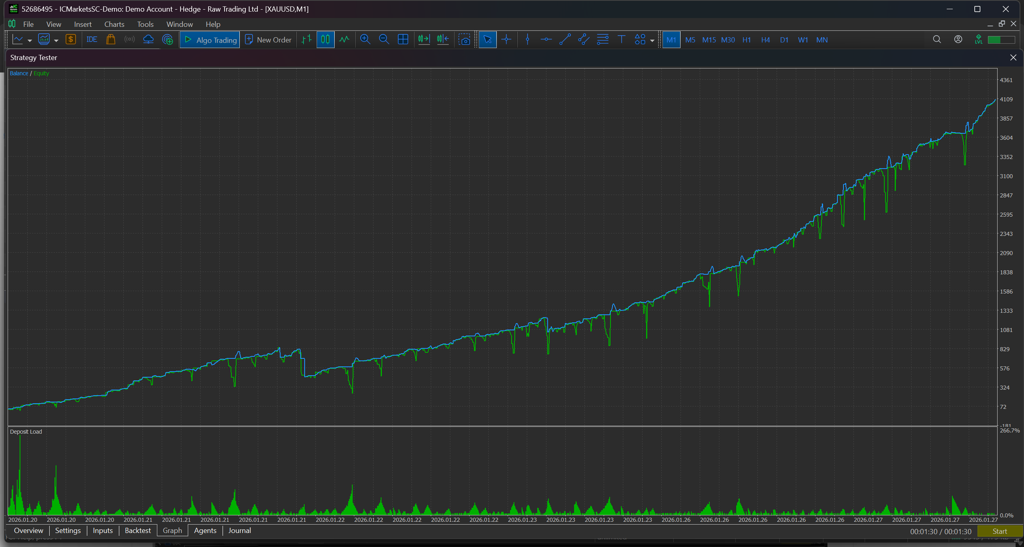The image size is (1024, 547).
Task: Toggle Algo Trading on or off
Action: [210, 40]
